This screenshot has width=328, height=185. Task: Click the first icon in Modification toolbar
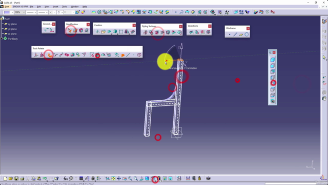coord(70,31)
